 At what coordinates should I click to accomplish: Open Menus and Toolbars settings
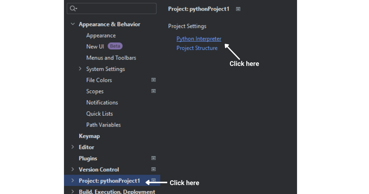[111, 58]
